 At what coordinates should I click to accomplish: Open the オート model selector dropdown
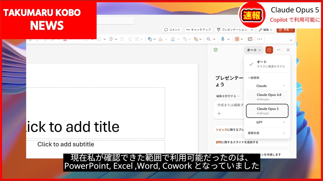click(x=254, y=50)
